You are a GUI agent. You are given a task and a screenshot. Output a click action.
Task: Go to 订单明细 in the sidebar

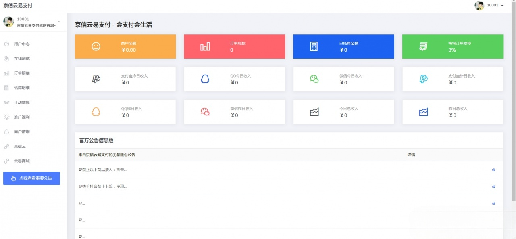tap(22, 73)
